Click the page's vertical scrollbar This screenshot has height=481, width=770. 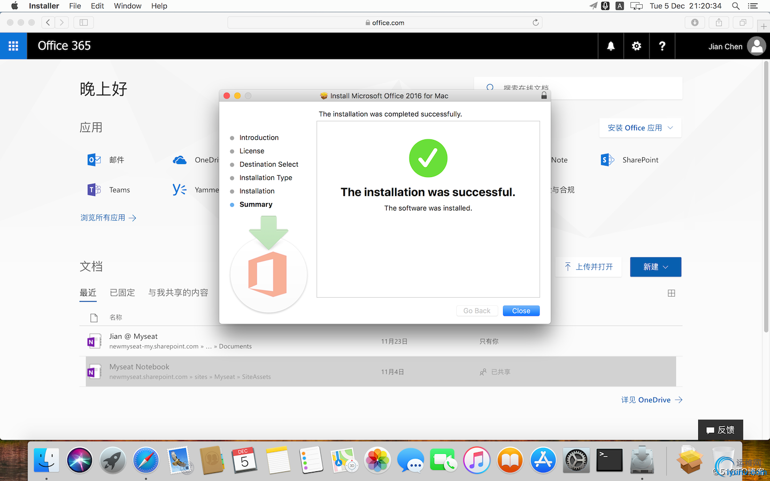(766, 198)
